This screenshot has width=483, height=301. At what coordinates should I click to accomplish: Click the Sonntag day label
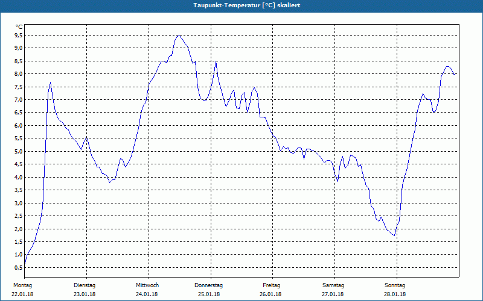coord(395,285)
